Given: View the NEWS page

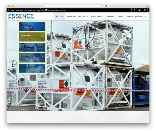Looking at the screenshot, I should click(x=120, y=17).
